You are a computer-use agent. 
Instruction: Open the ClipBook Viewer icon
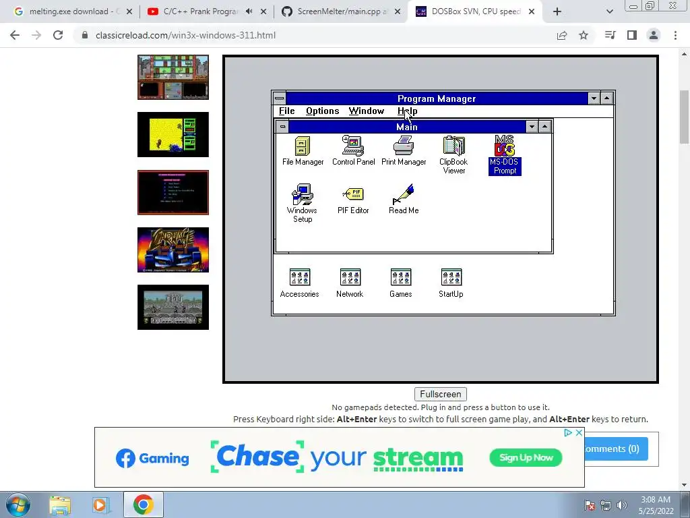pyautogui.click(x=453, y=154)
